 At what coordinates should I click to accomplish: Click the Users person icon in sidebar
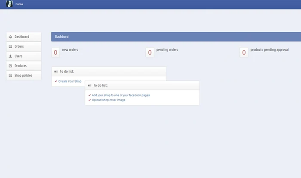coord(10,56)
